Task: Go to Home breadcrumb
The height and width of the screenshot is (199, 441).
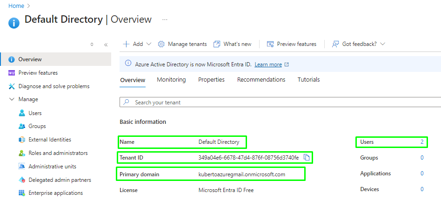Action: tap(16, 6)
